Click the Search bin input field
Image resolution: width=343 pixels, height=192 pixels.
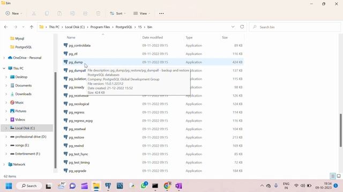click(295, 27)
